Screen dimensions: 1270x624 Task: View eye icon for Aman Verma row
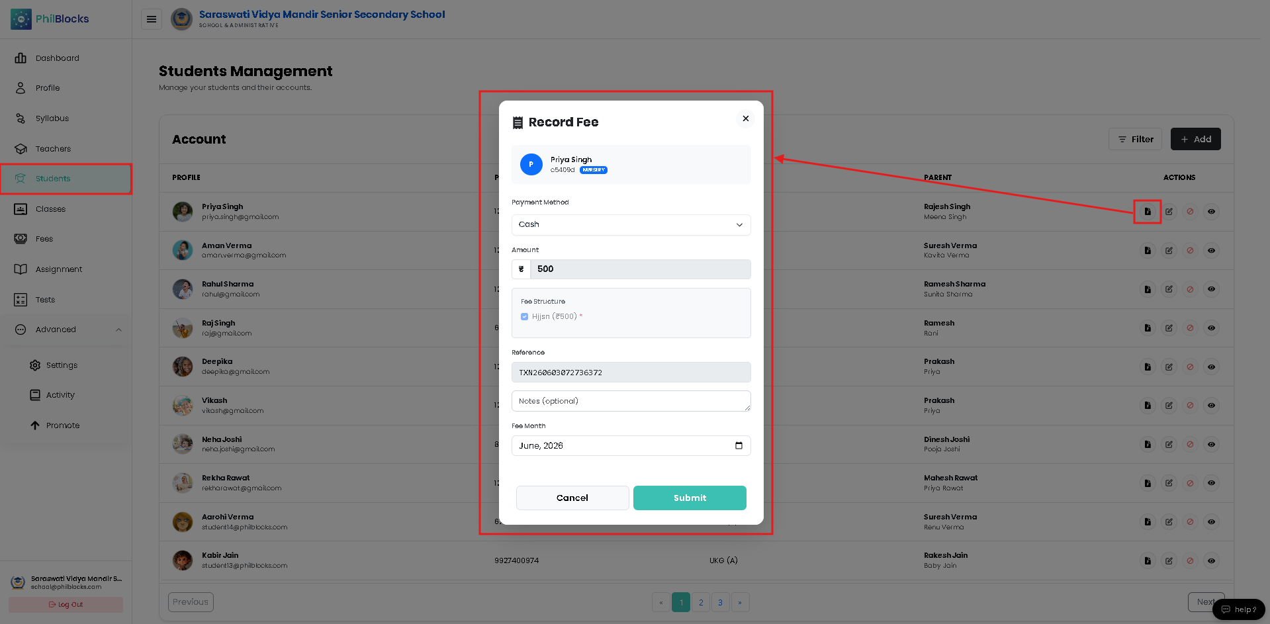(1211, 251)
